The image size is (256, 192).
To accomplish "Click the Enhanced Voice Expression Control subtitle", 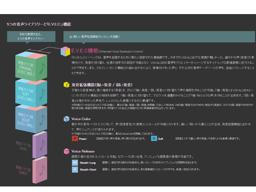I will (121, 52).
